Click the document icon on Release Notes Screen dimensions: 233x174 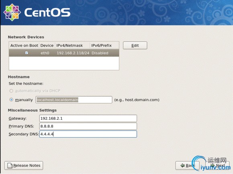click(x=10, y=166)
